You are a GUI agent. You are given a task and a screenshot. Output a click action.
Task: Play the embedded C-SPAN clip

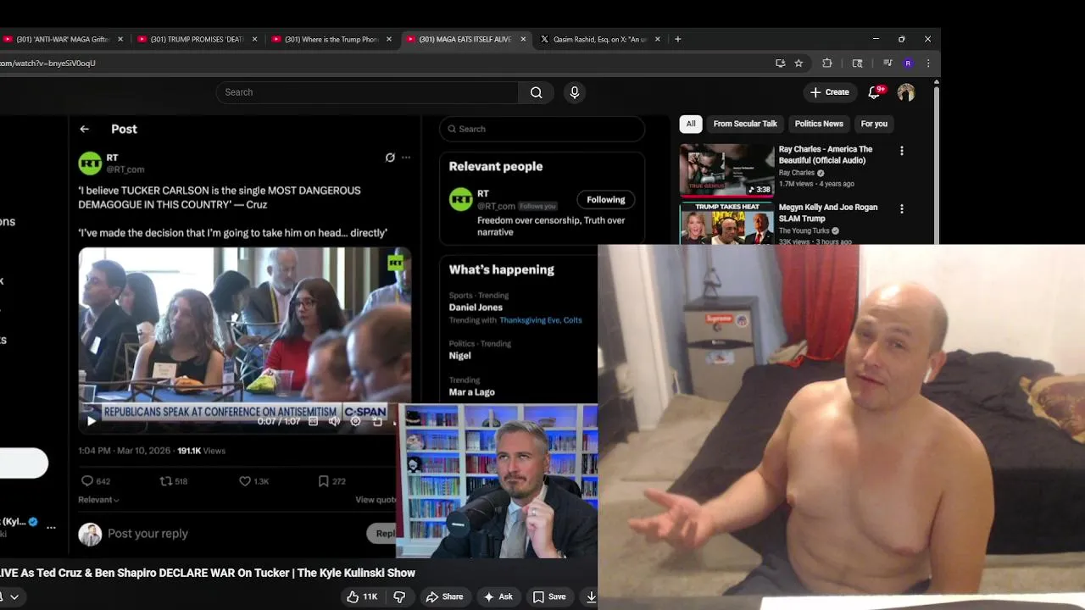(x=92, y=421)
